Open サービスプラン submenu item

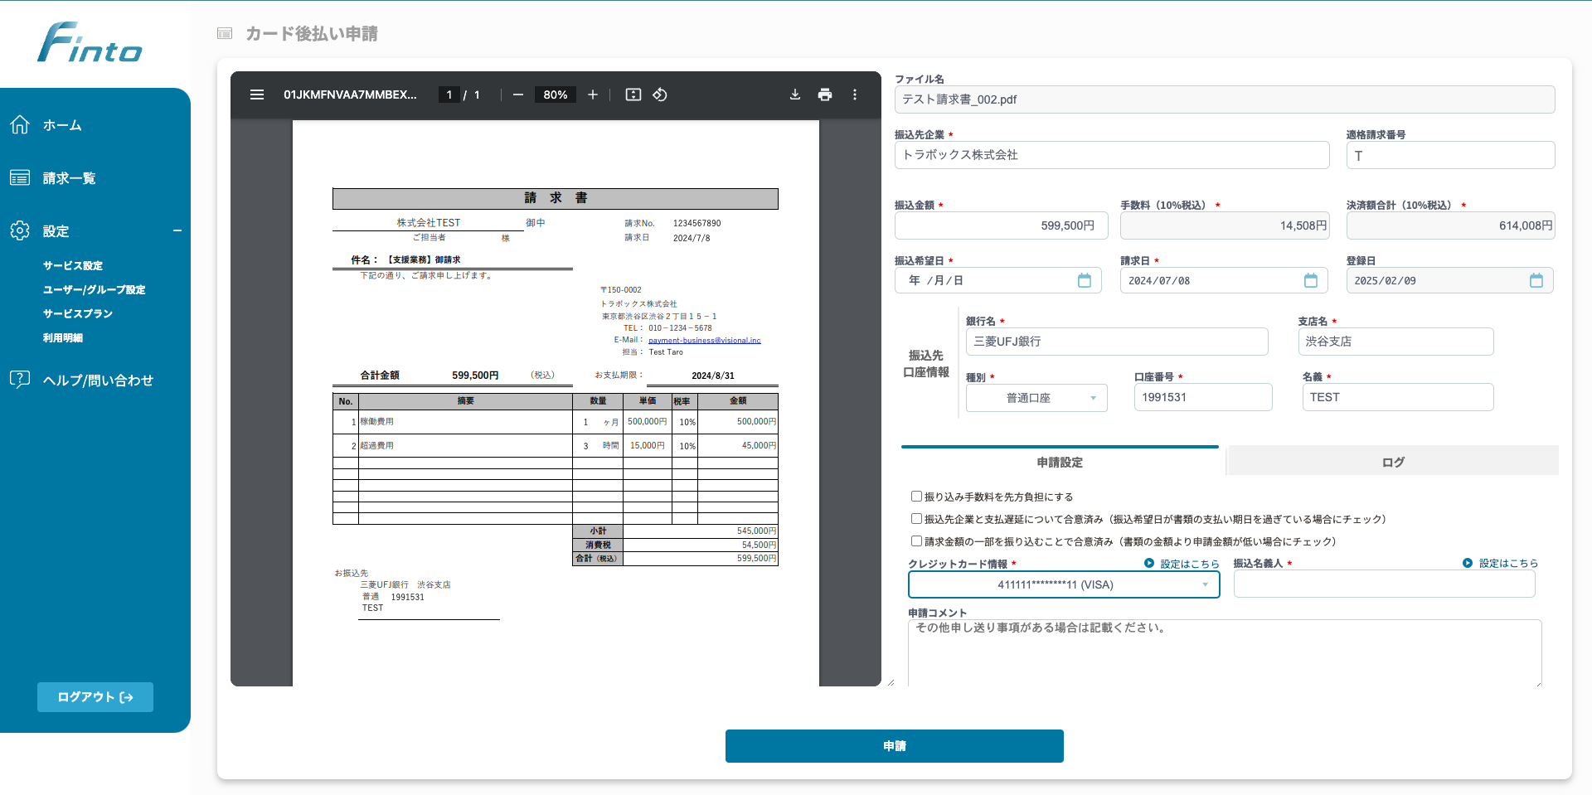click(78, 313)
